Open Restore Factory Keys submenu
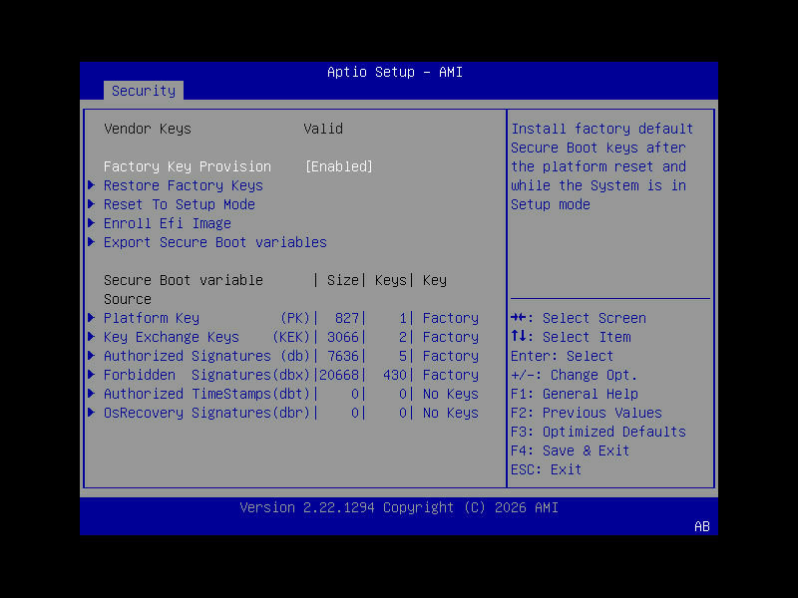This screenshot has height=598, width=798. 184,185
